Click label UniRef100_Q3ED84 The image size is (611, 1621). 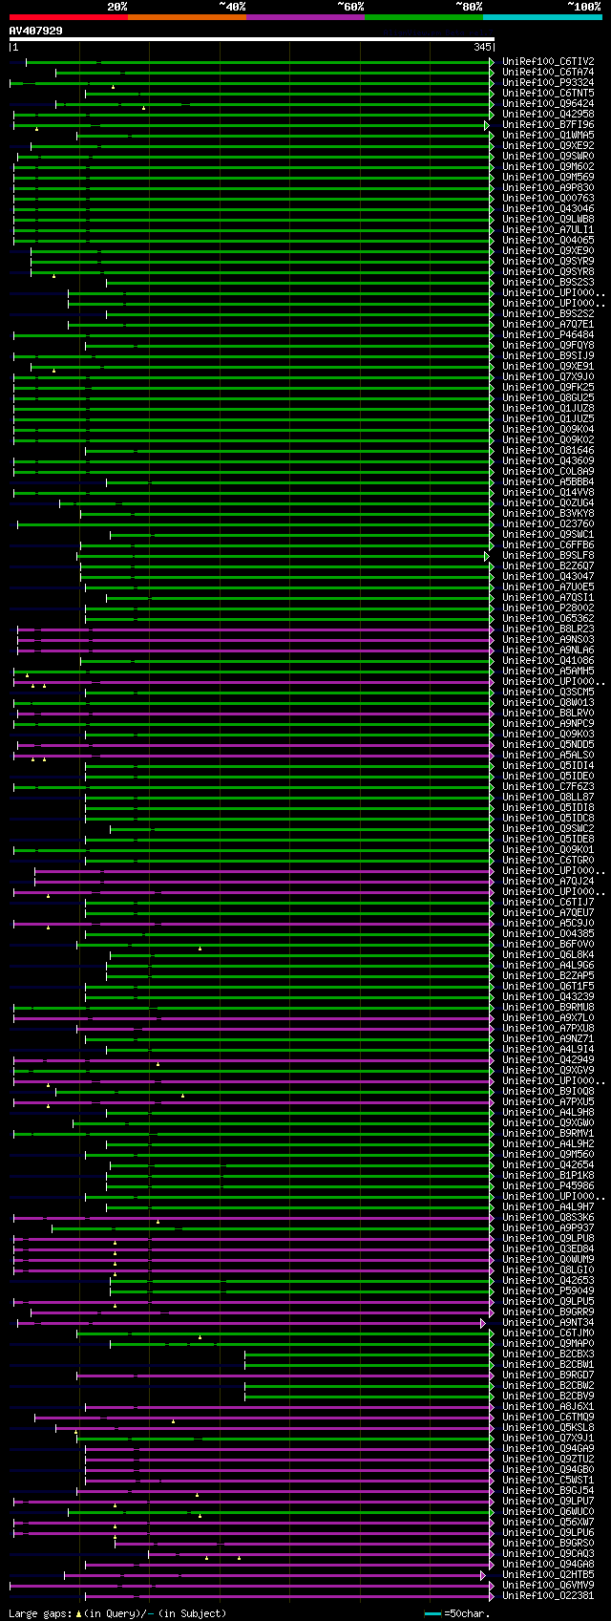click(548, 1248)
